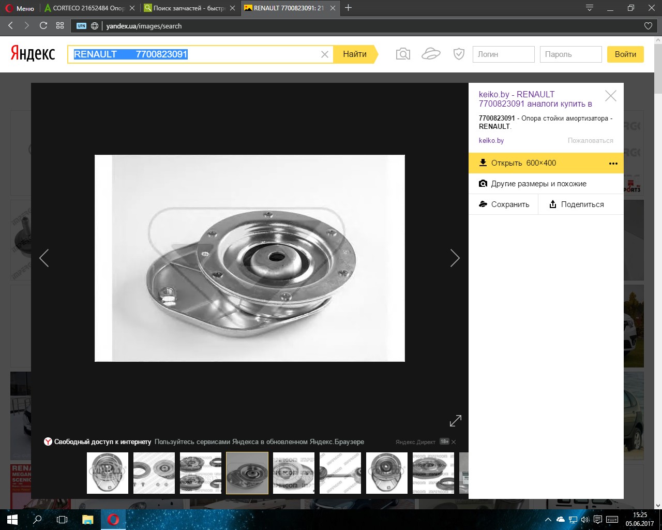Open the Opera Меню button

pos(20,8)
